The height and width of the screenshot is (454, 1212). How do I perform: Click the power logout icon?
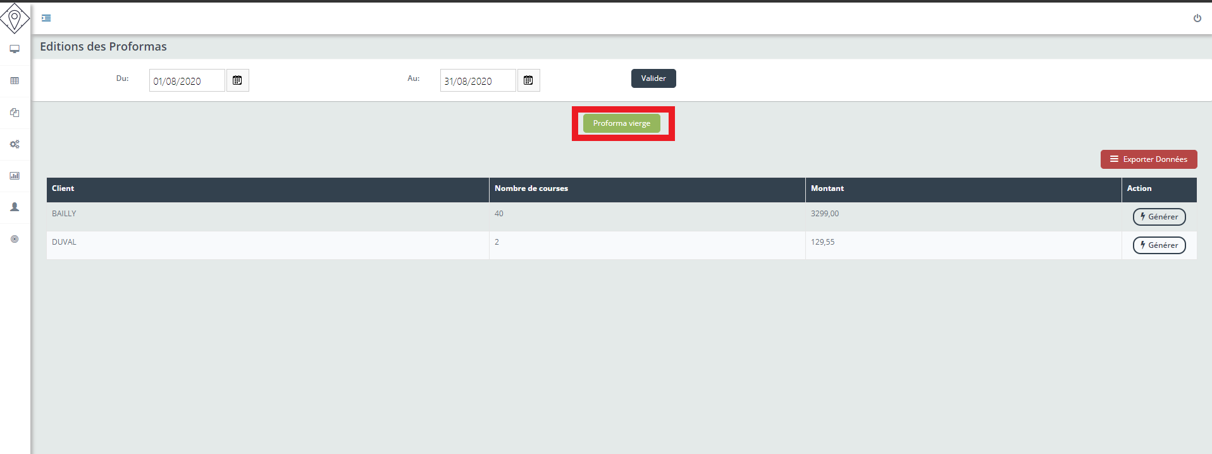tap(1197, 18)
